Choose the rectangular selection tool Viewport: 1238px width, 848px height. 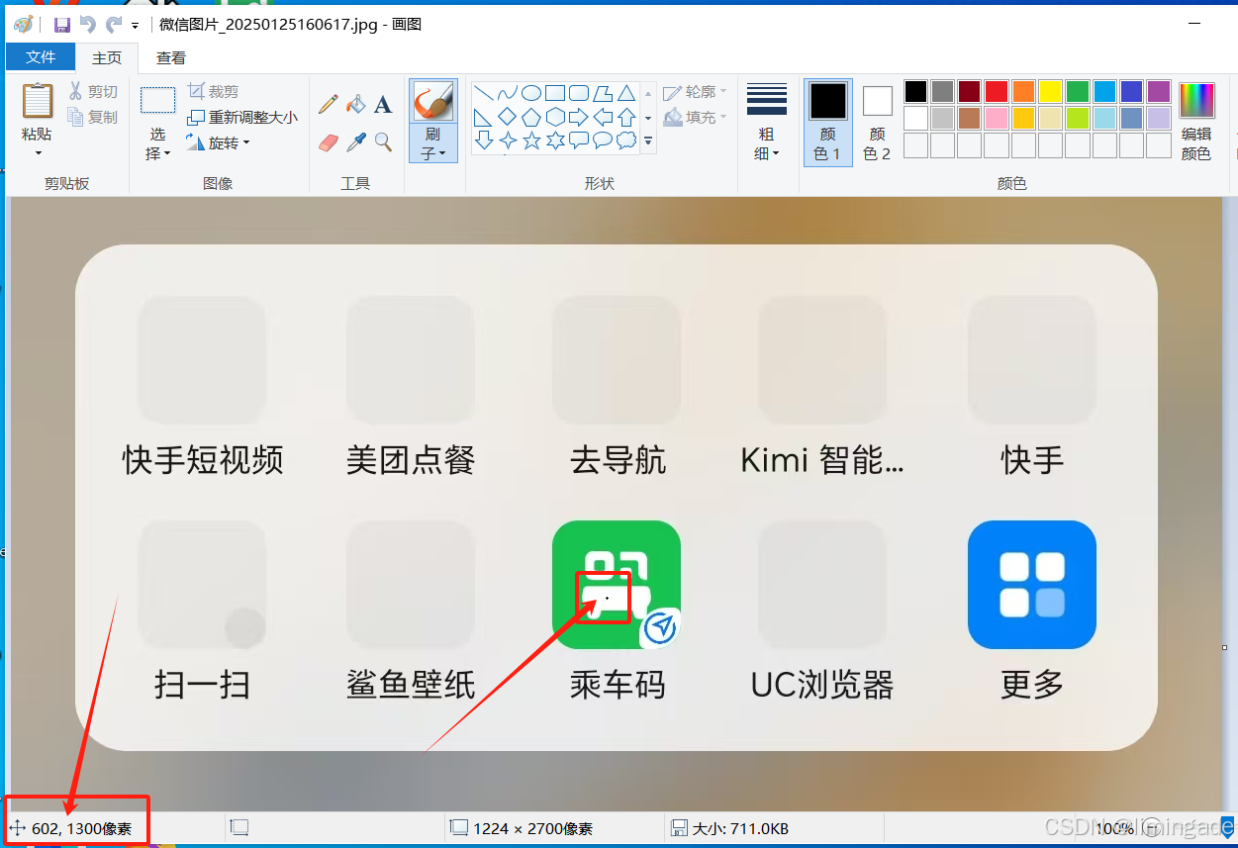click(157, 101)
